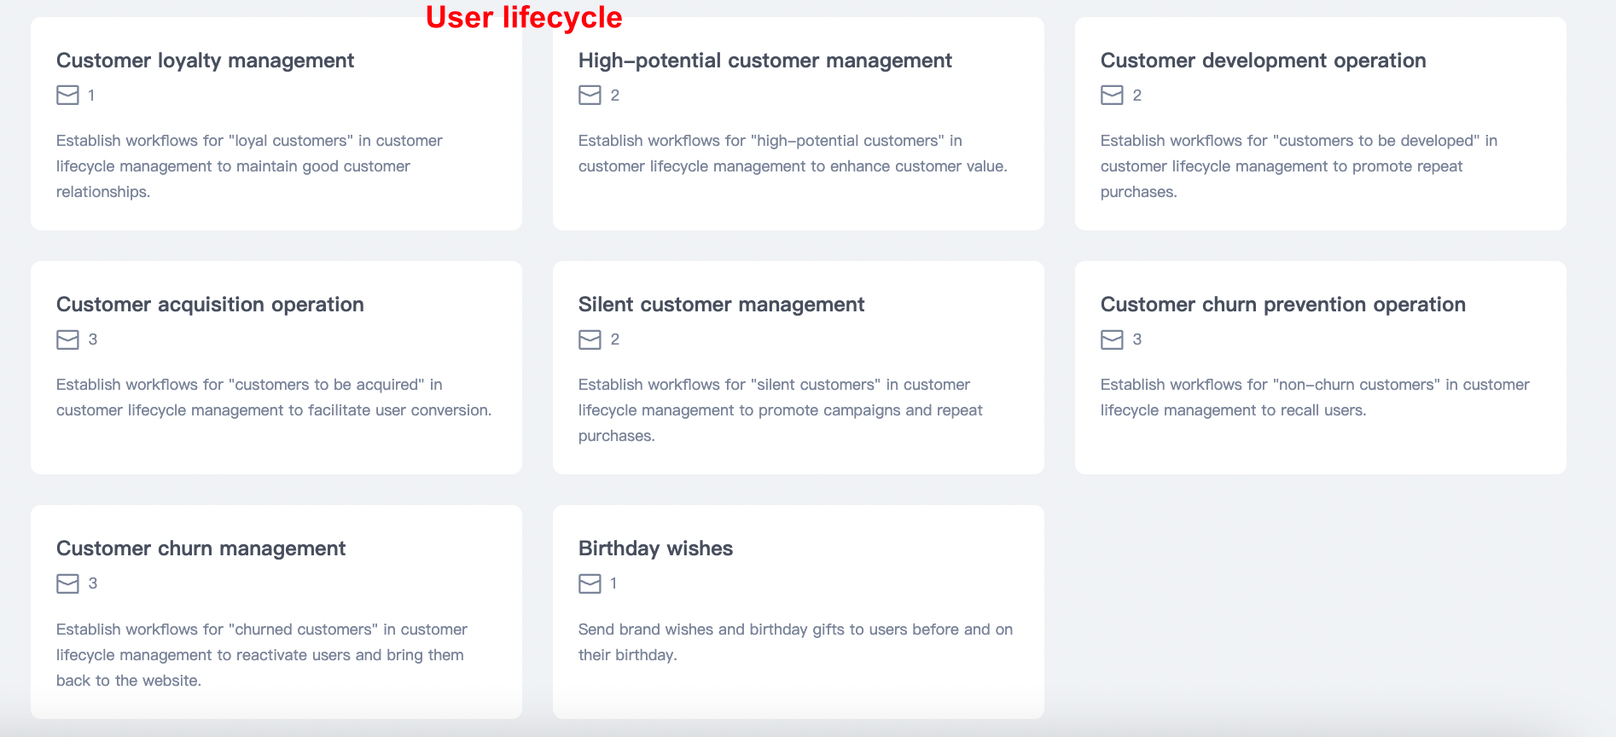Click email icon under Customer development operation
The image size is (1616, 737).
pos(1112,96)
